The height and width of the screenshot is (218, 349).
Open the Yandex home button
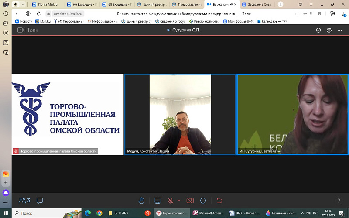[x=28, y=14]
